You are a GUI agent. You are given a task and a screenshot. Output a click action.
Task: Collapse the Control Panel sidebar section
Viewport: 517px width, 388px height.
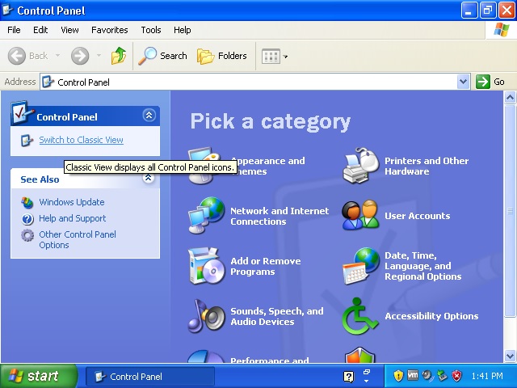click(148, 116)
